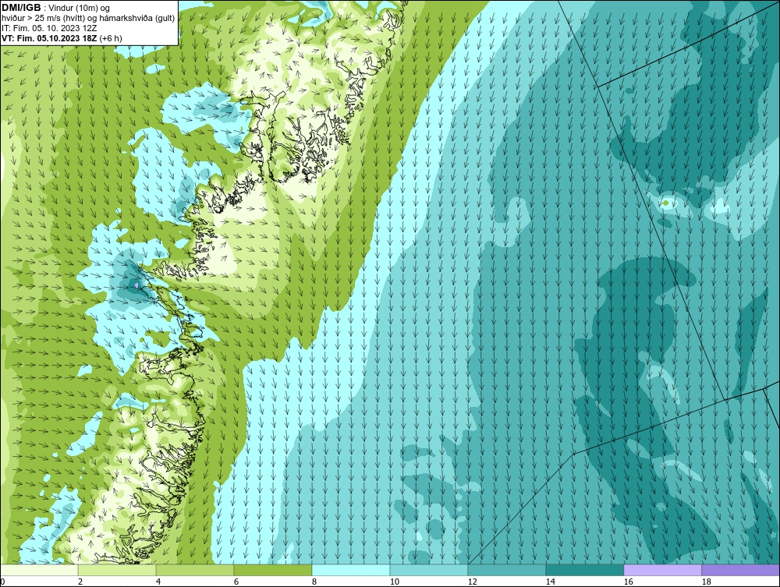Viewport: 780px width, 587px height.
Task: Click the 12–14 m/s teal legend swatch
Action: (506, 570)
